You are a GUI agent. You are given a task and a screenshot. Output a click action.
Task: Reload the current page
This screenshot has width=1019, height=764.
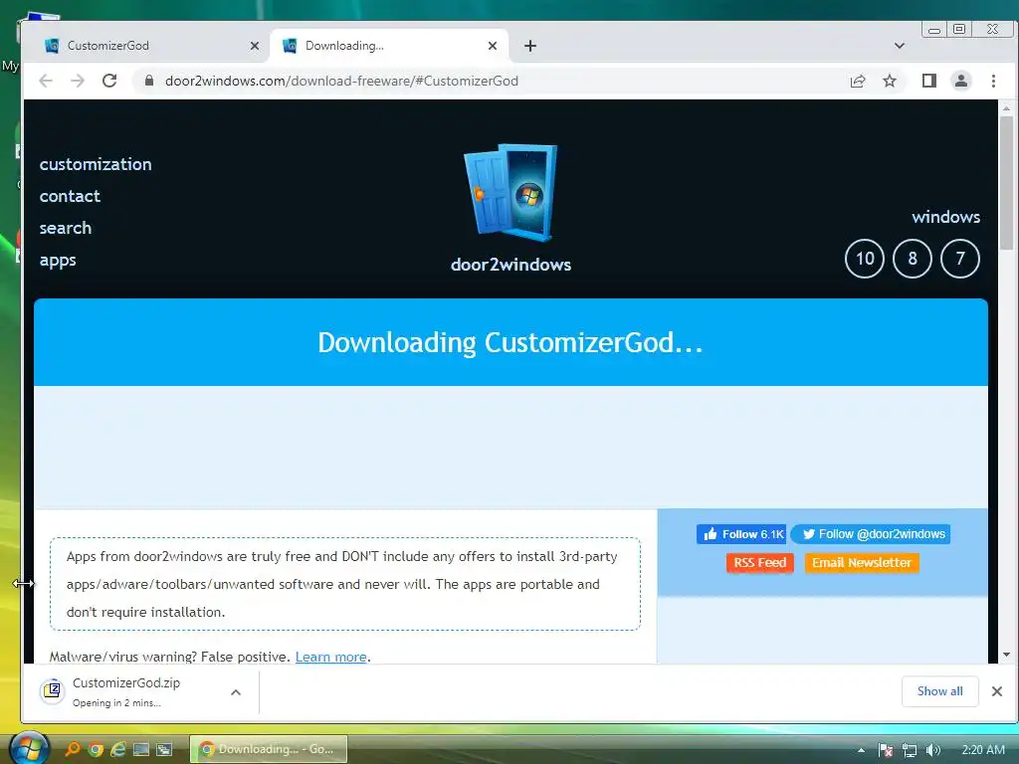pos(109,81)
